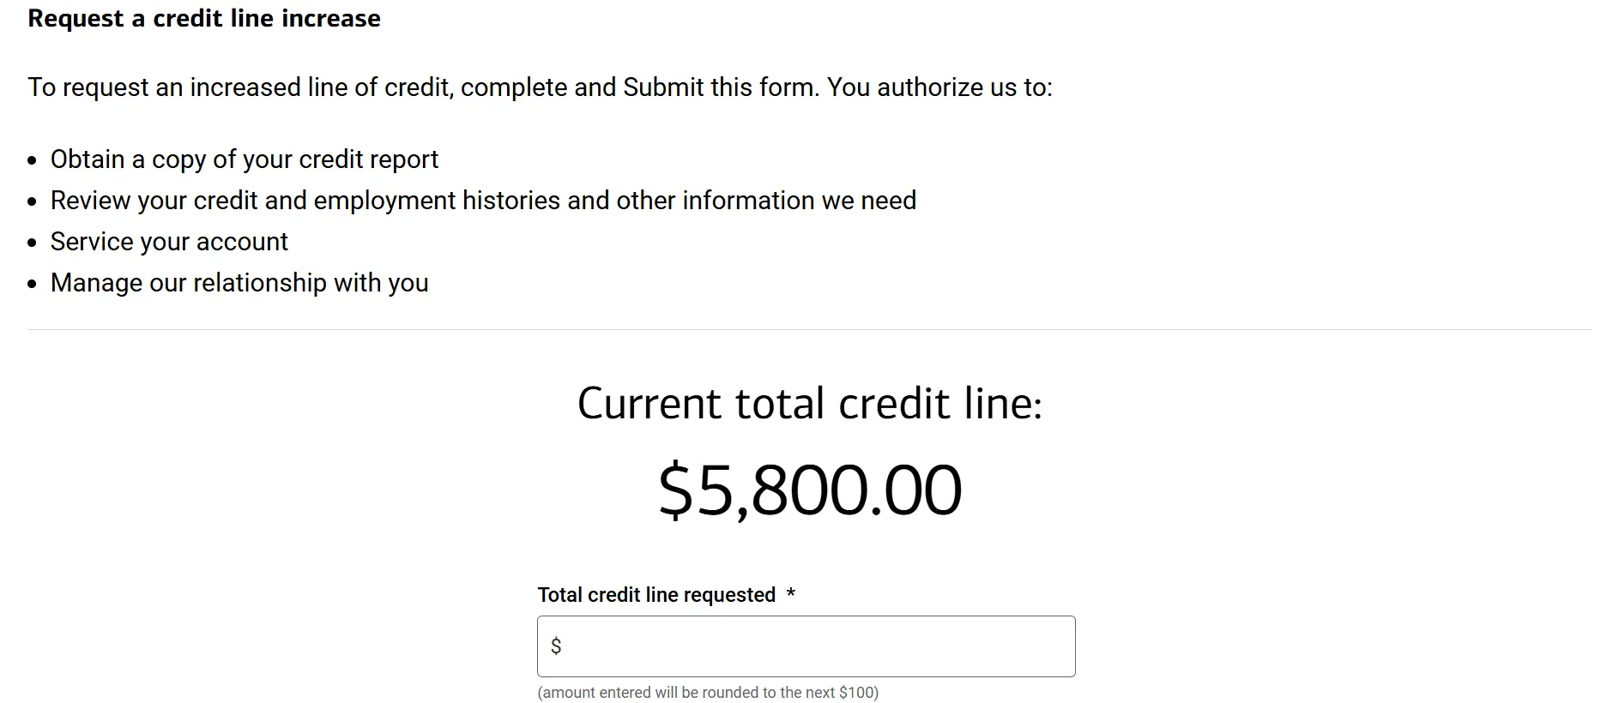
Task: Click the dollar sign inside the amount field
Action: [x=556, y=646]
